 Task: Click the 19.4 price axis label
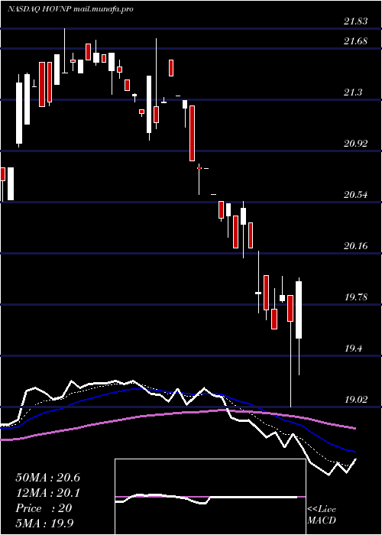(353, 349)
